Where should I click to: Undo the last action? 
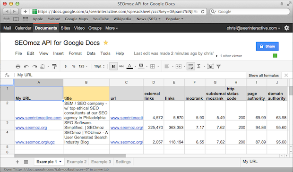[x=26, y=66]
